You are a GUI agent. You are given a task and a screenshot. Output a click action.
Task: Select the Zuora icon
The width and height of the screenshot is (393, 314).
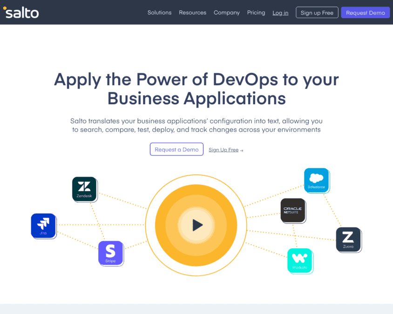pyautogui.click(x=348, y=240)
